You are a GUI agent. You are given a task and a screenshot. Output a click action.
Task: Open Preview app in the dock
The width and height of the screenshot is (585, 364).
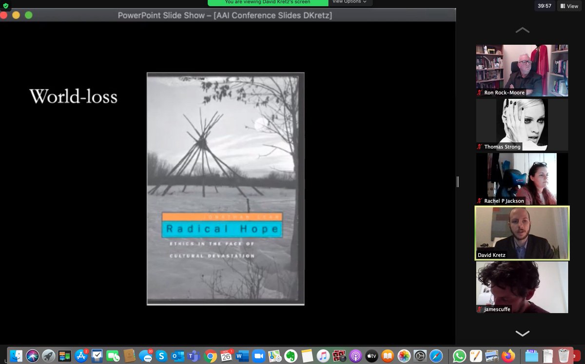(491, 356)
